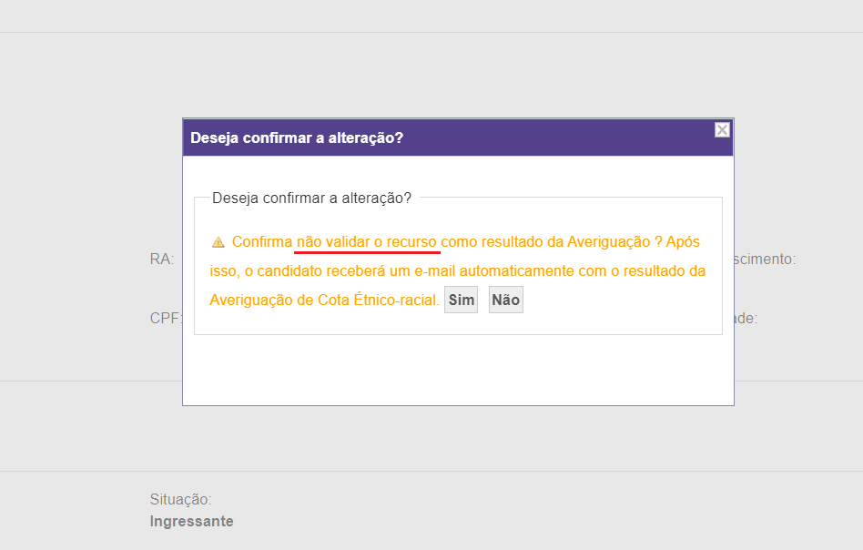
Task: Click the underlined 'não validar o recurso' text
Action: click(367, 241)
